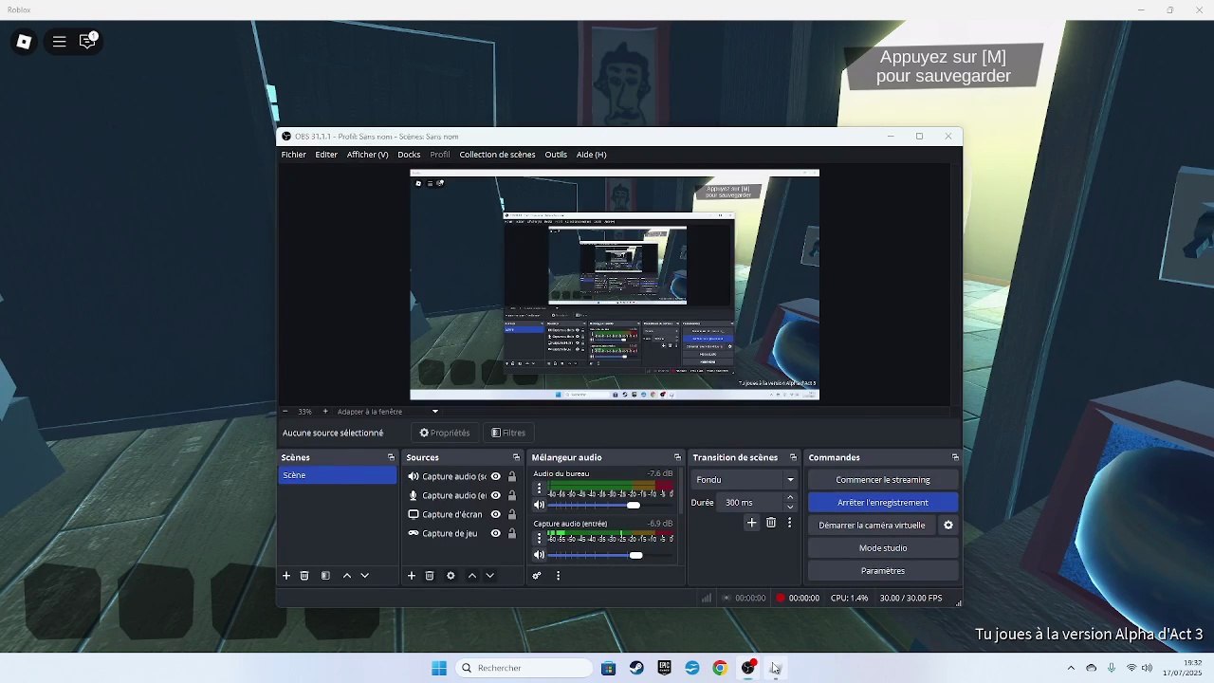Click the Durée 300 ms field
Screen dimensions: 1214x683
click(751, 503)
